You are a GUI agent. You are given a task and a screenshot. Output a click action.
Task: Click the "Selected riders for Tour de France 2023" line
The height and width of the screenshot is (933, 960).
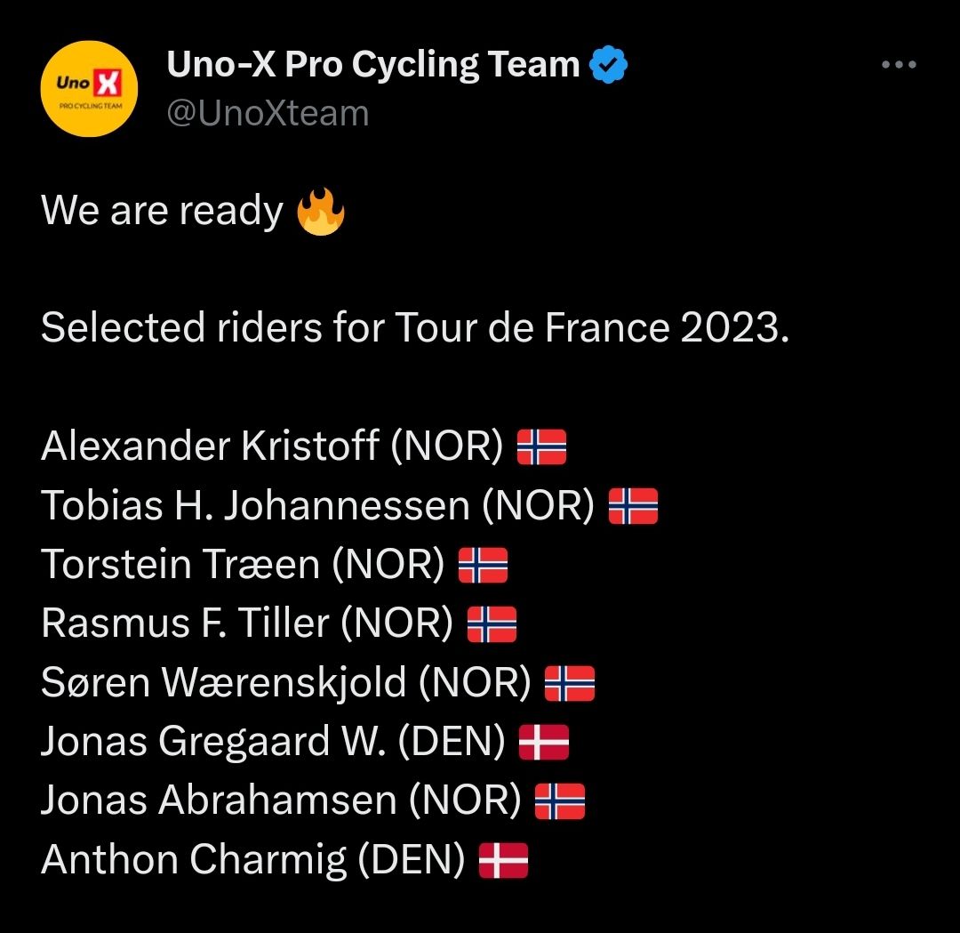click(415, 328)
